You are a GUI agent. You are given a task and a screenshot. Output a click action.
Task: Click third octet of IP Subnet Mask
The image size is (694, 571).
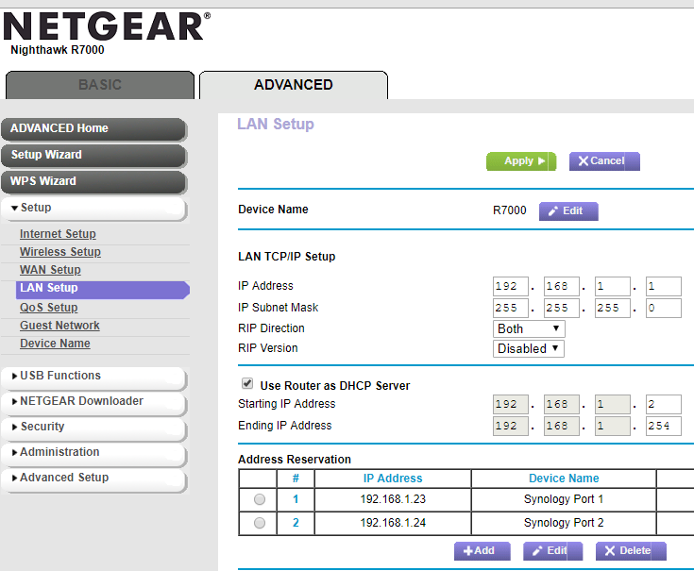pyautogui.click(x=612, y=308)
